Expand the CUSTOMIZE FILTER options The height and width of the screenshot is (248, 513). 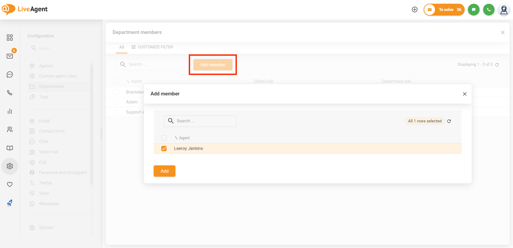[152, 47]
